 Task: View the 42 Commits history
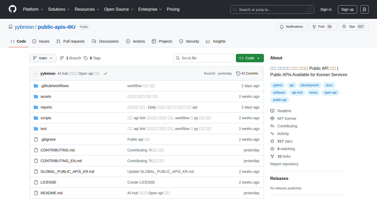coord(247,73)
